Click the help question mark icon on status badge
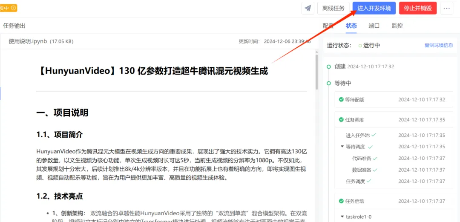This screenshot has width=460, height=222. (x=13, y=8)
